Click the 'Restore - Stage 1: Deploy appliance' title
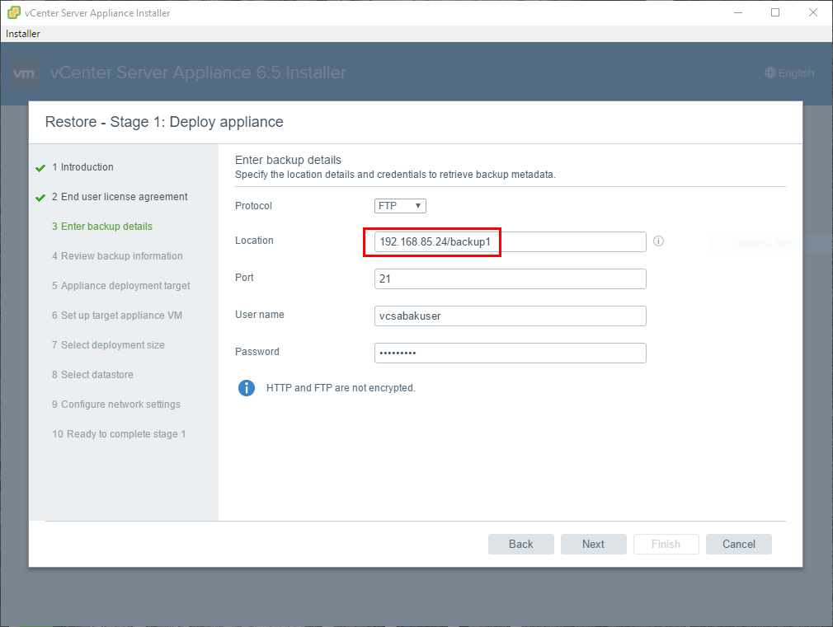This screenshot has height=627, width=833. click(x=164, y=122)
